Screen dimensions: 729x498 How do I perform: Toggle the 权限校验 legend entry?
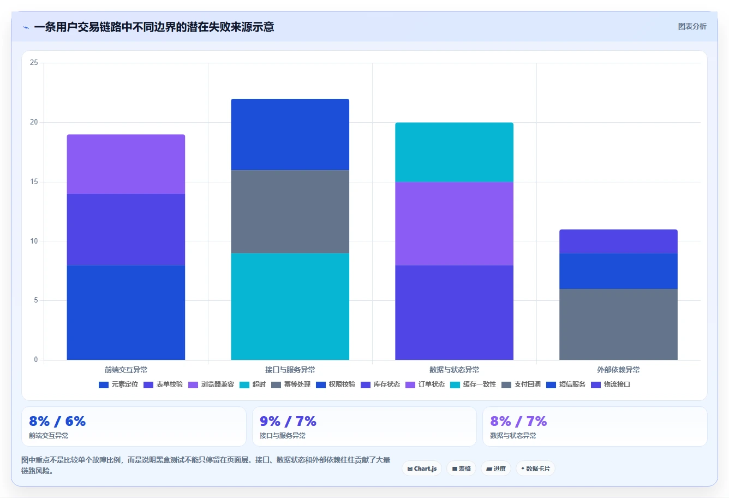pos(336,384)
